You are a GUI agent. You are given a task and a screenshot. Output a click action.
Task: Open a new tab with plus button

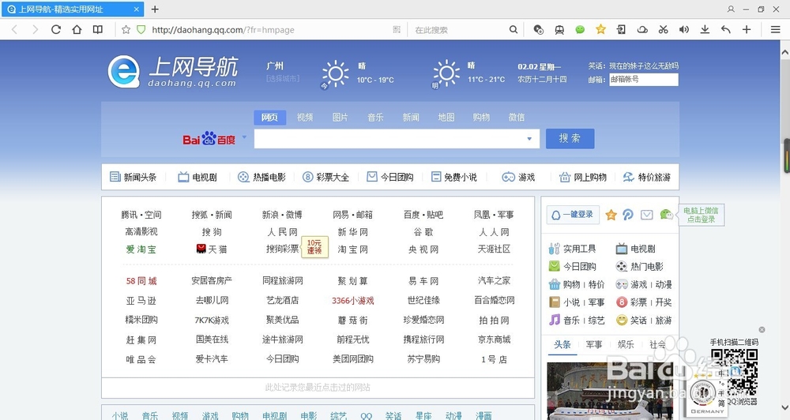[155, 9]
